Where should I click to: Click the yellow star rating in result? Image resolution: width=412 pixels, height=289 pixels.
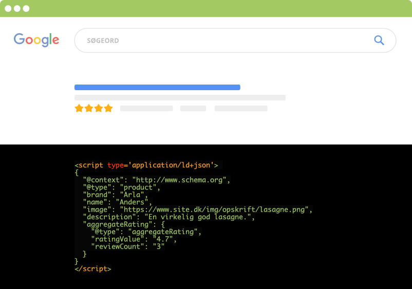tap(93, 108)
